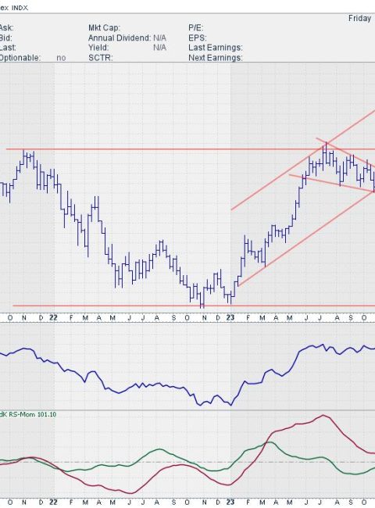
Task: Click the Last Earnings label
Action: pyautogui.click(x=216, y=48)
